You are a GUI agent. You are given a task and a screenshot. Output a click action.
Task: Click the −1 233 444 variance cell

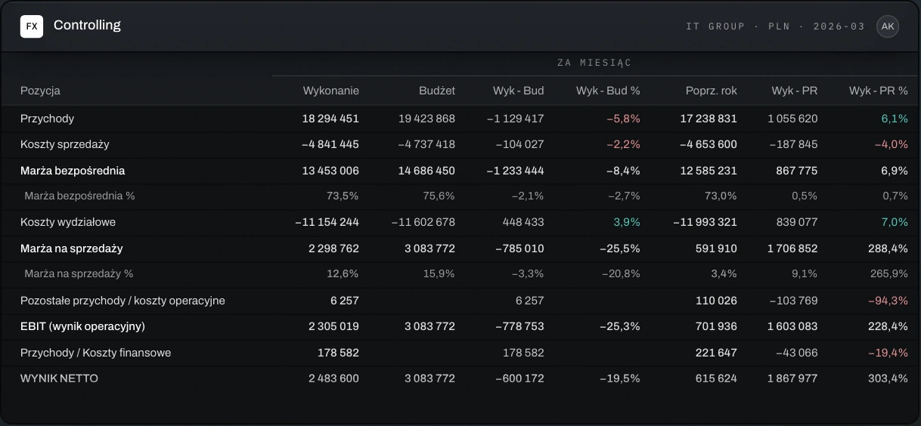pos(515,171)
